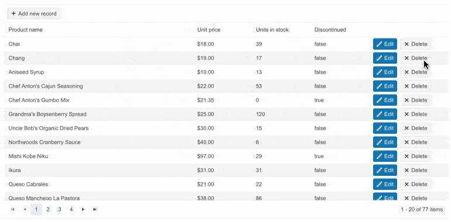Go to the previous page arrow
Screen dimensions: 451x222
point(25,209)
